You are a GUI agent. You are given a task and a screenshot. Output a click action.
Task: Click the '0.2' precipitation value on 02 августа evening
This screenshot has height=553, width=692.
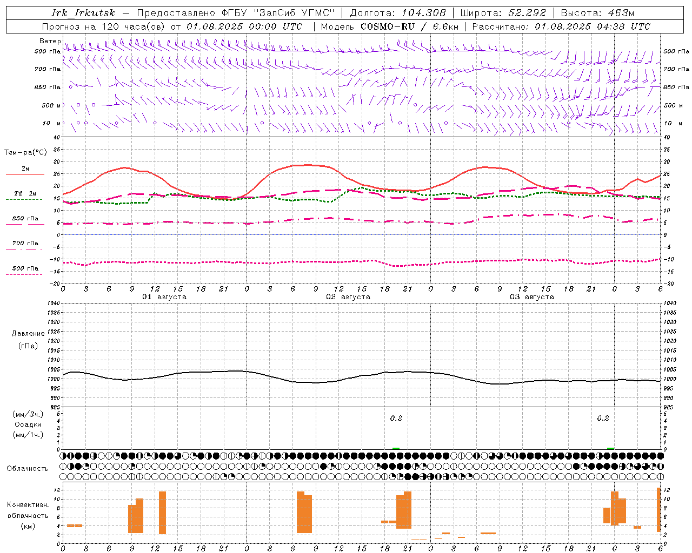coord(396,418)
